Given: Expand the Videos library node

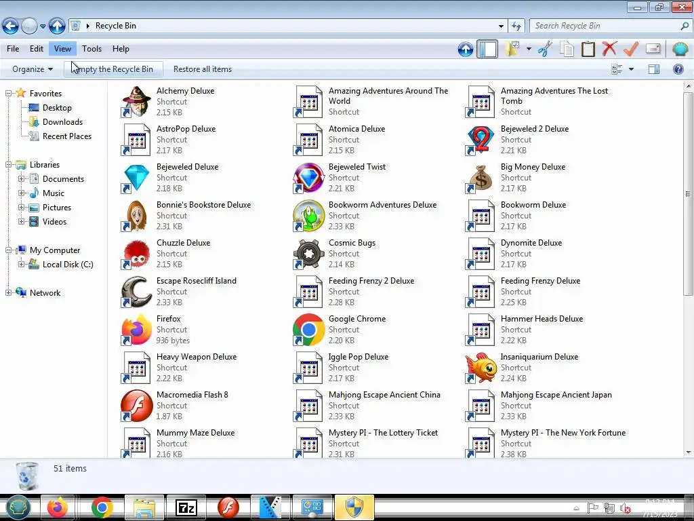Looking at the screenshot, I should point(21,221).
